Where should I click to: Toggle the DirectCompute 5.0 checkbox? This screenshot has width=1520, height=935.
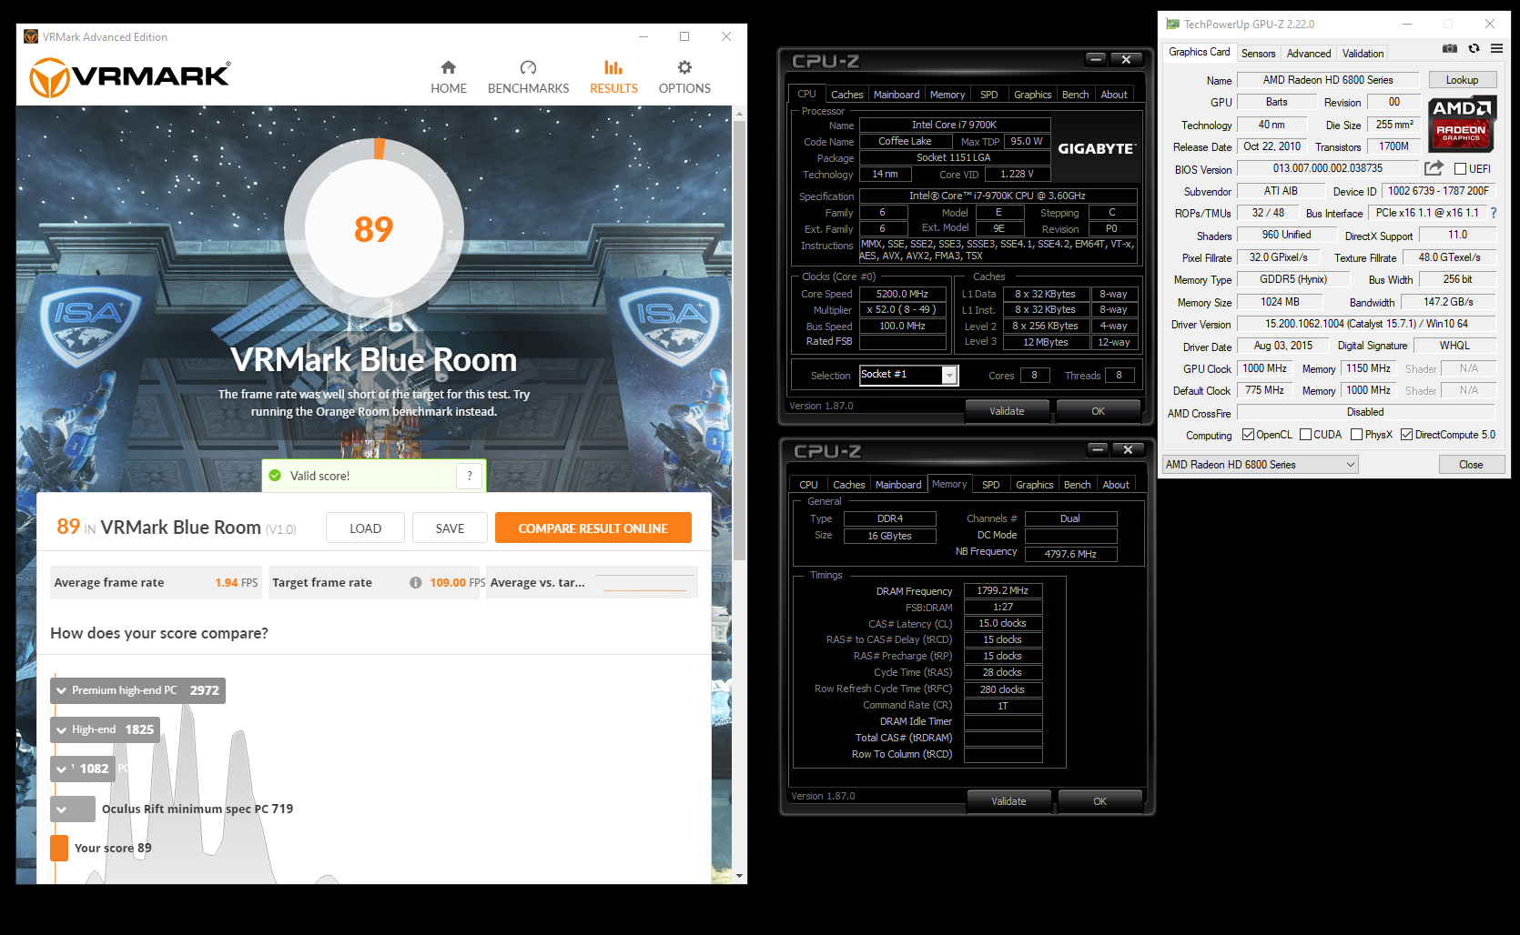click(x=1406, y=435)
